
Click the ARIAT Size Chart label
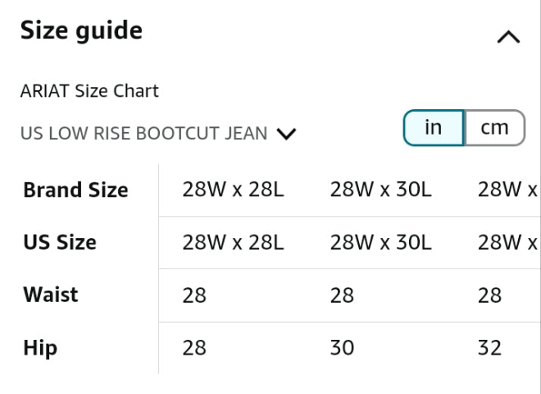coord(89,91)
